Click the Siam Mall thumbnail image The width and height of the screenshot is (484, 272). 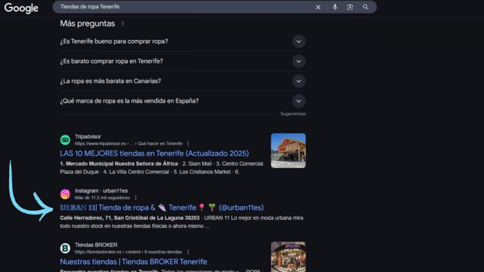point(288,151)
